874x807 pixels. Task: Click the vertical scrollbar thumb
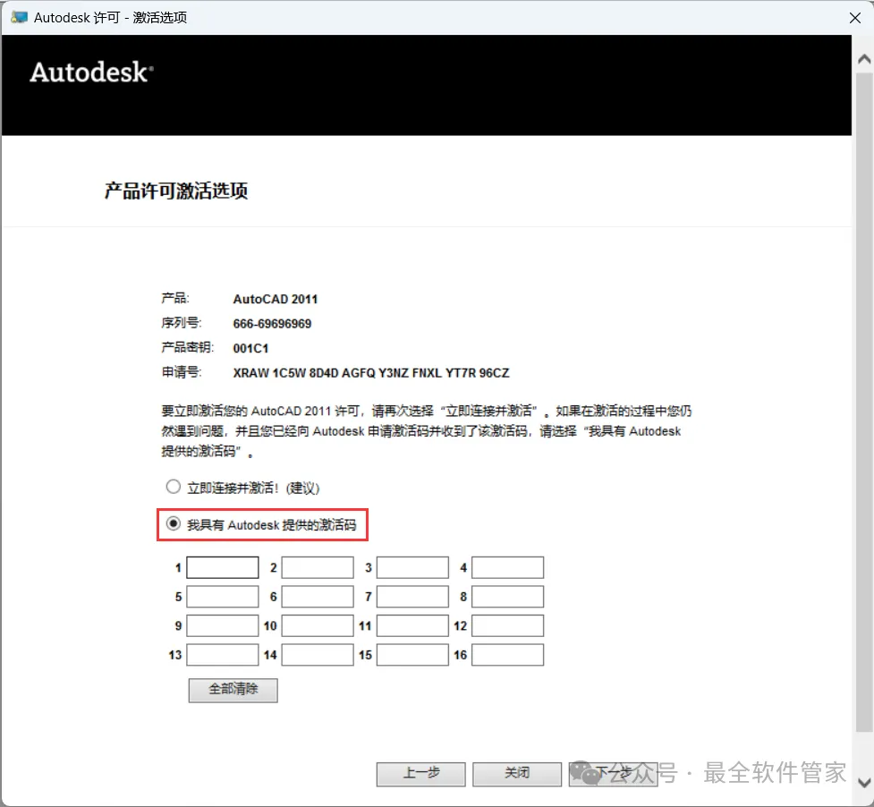click(x=864, y=402)
